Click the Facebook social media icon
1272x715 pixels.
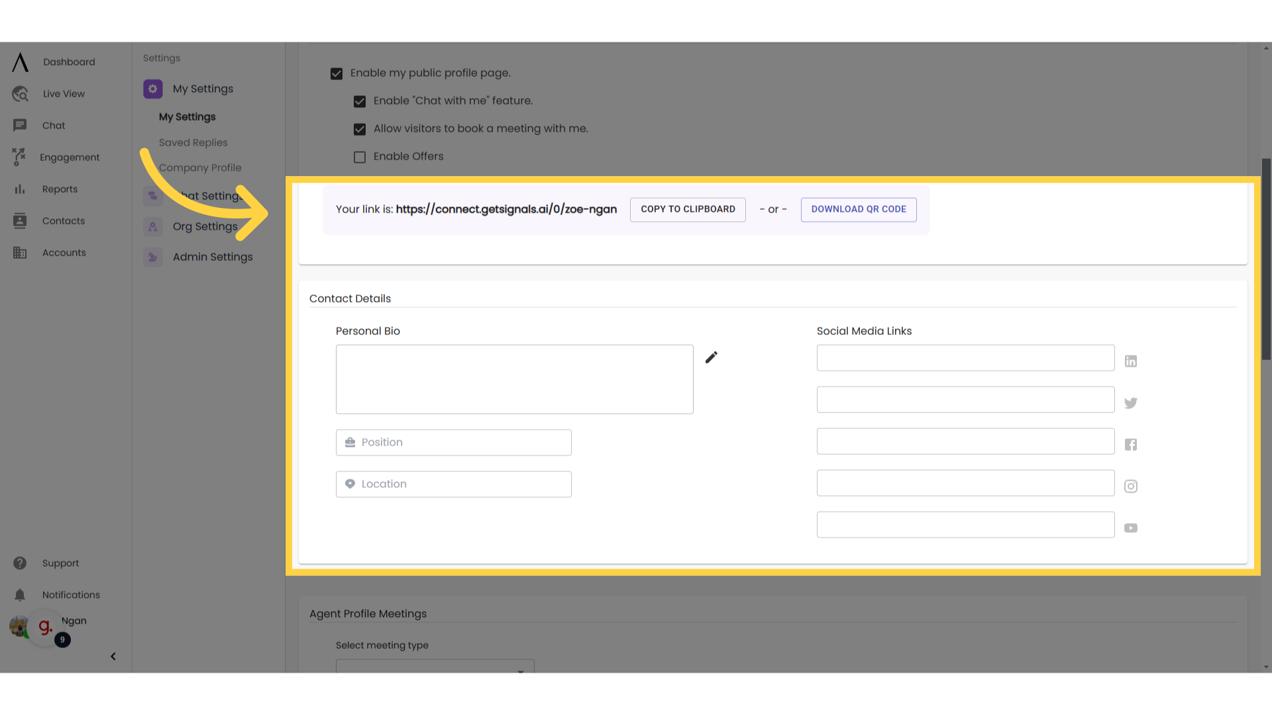click(1130, 444)
